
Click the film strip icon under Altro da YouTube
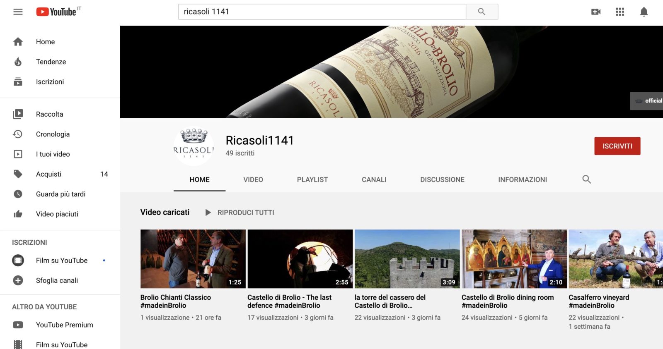tap(18, 344)
